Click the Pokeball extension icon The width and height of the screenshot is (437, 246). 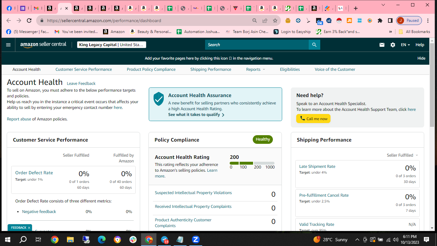(339, 20)
